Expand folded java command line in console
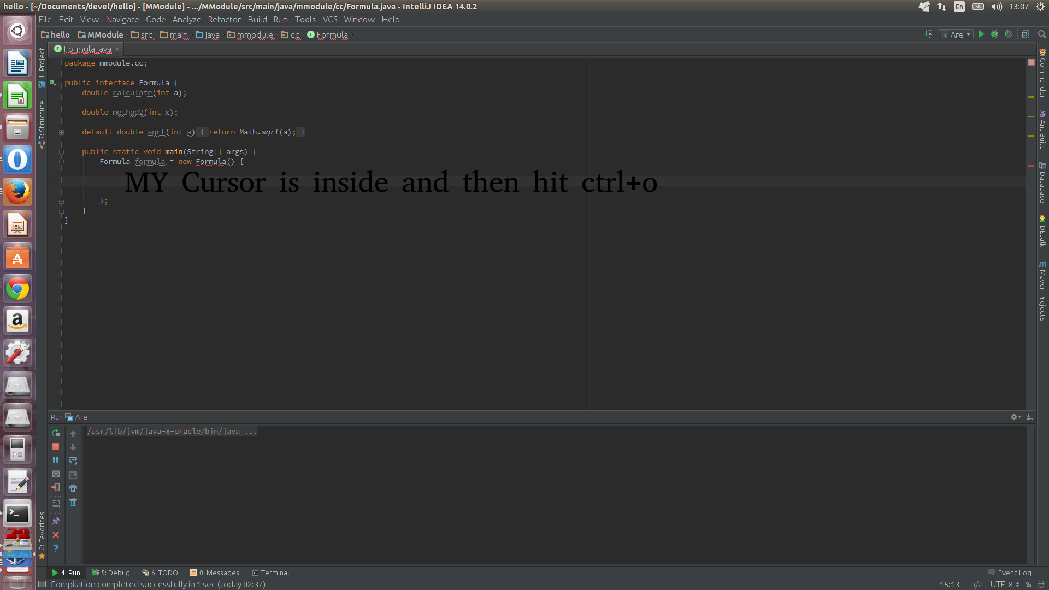Screen dimensions: 1049x590 coord(172,432)
